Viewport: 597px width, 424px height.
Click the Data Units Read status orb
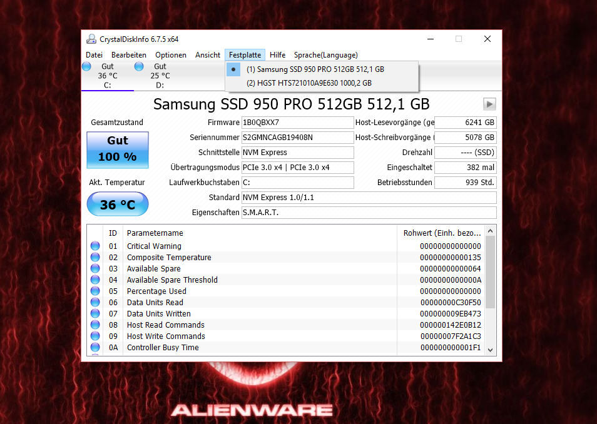(x=95, y=303)
